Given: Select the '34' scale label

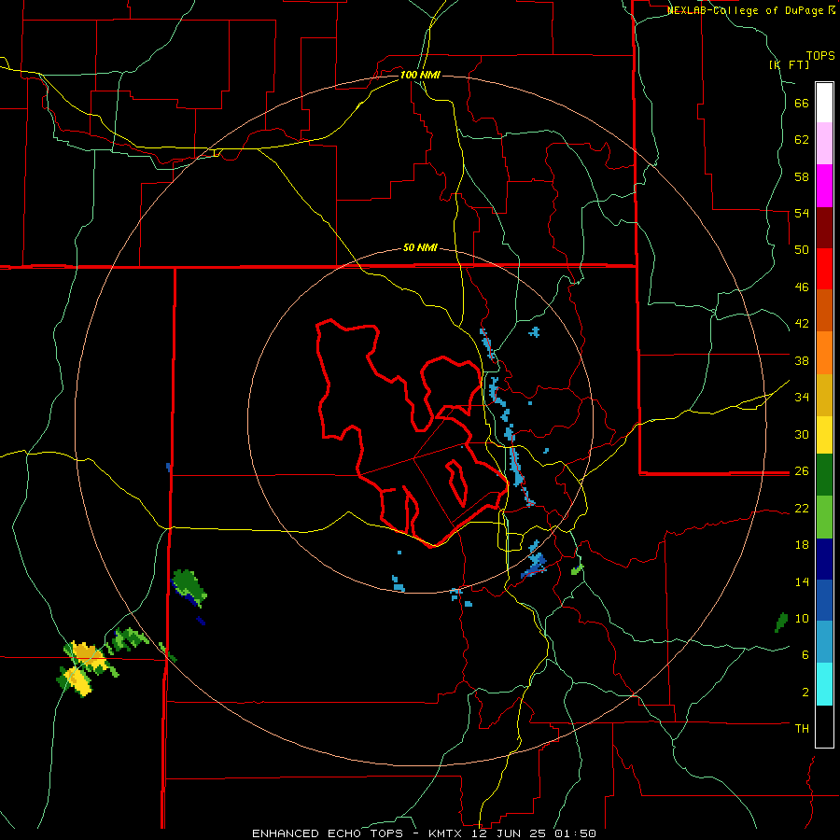Looking at the screenshot, I should 802,398.
